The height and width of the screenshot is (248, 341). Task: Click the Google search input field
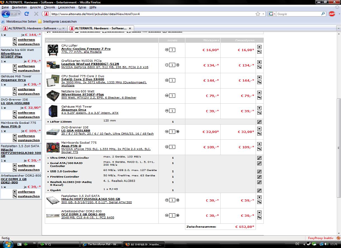[x=298, y=14]
